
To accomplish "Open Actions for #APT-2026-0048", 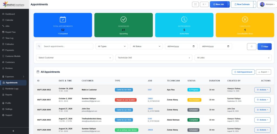I will [x=262, y=130].
